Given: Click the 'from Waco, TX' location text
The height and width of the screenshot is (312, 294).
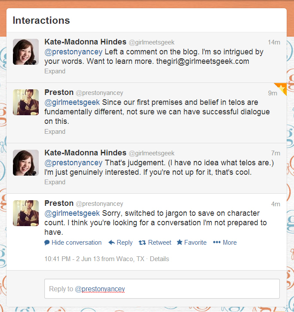Looking at the screenshot, I should pos(123,259).
